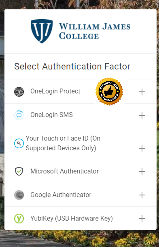Click the OneLogin Protect fingerprint icon

[x=19, y=92]
